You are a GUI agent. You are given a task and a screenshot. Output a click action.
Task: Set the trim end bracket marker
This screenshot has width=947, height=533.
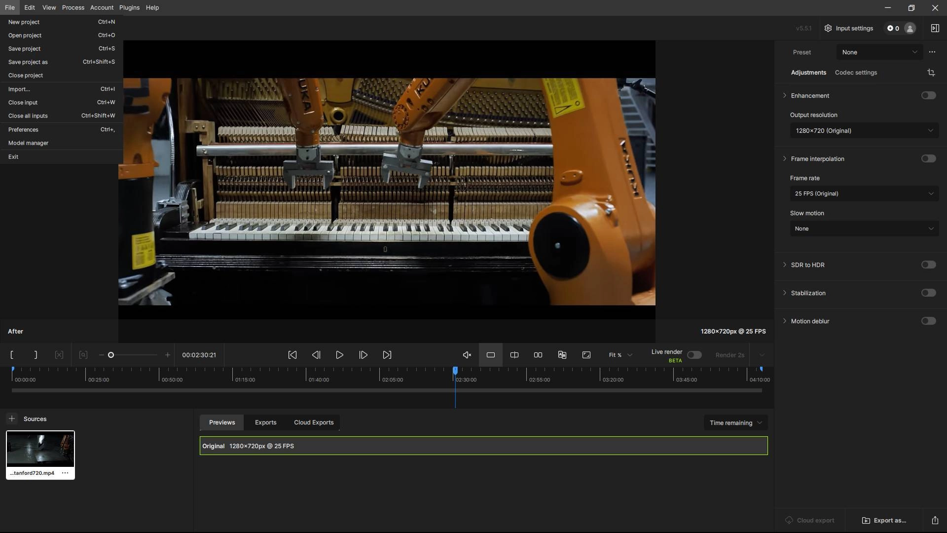pyautogui.click(x=36, y=355)
